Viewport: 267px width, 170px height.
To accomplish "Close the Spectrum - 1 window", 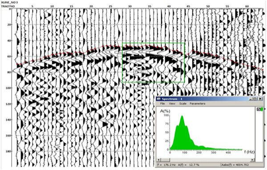I will point(260,99).
